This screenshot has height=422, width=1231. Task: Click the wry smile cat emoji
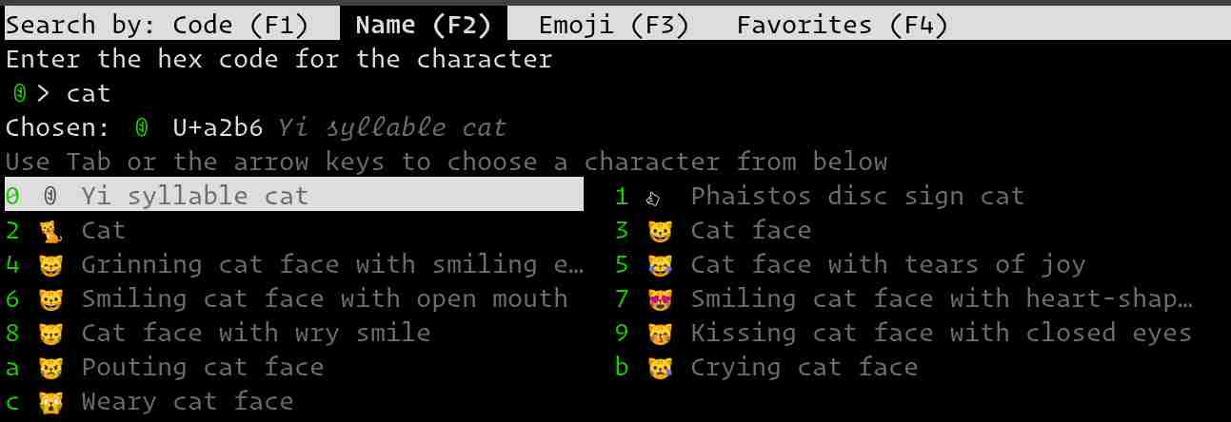pyautogui.click(x=50, y=334)
